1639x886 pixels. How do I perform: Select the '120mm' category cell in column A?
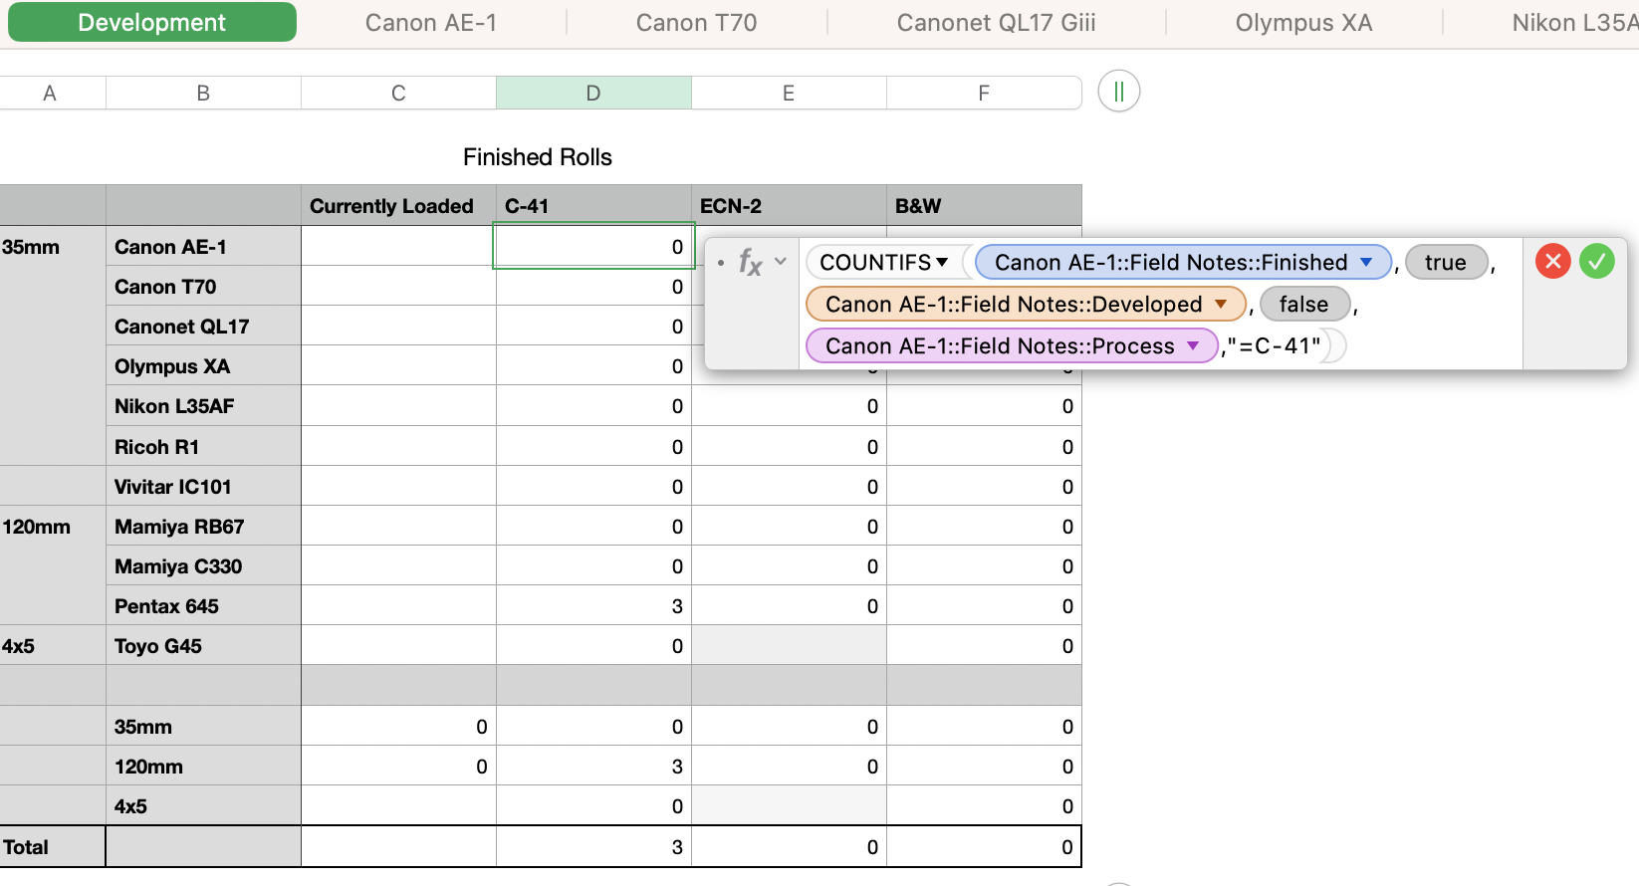tap(53, 526)
